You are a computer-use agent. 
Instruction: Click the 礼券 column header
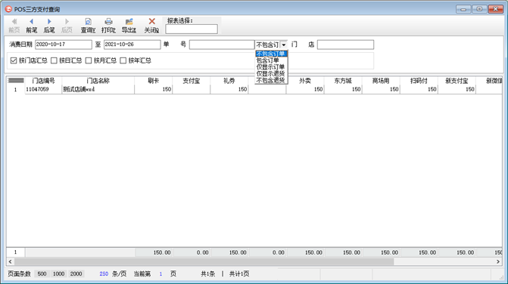229,81
